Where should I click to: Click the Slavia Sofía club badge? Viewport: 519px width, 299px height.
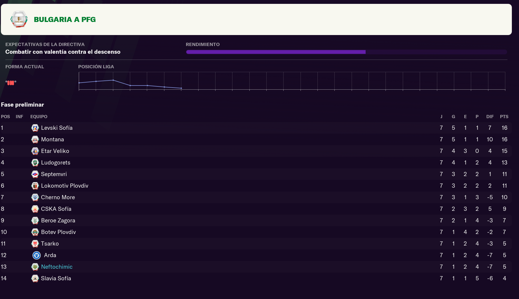pyautogui.click(x=35, y=279)
